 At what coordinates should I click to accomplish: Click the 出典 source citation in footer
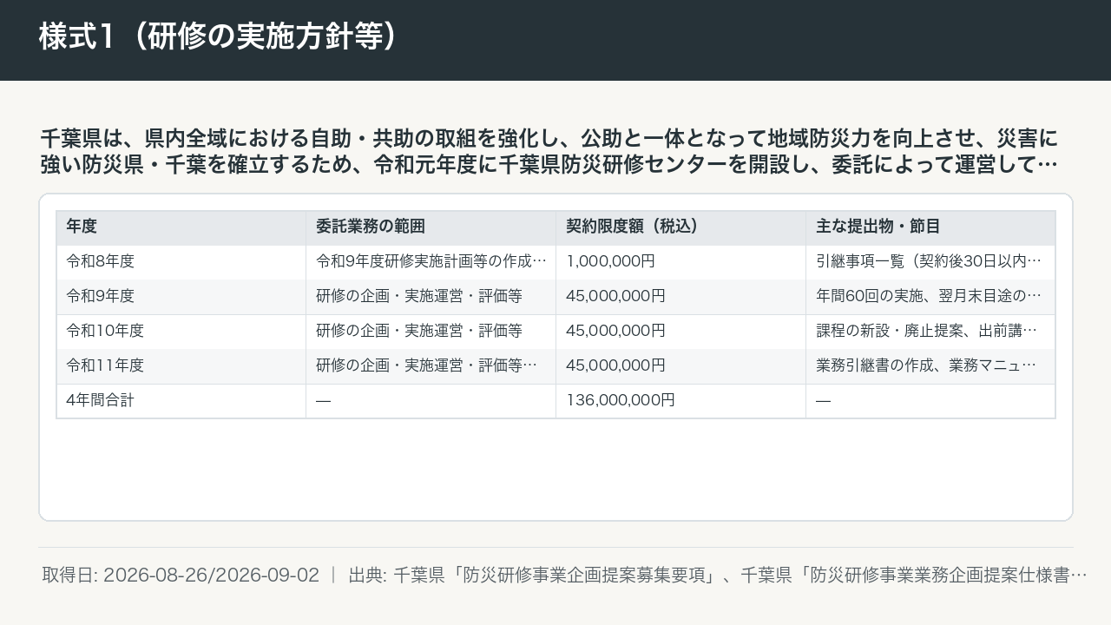click(718, 575)
